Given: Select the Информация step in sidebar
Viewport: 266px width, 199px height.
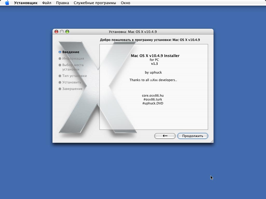Looking at the screenshot, I should [73, 58].
